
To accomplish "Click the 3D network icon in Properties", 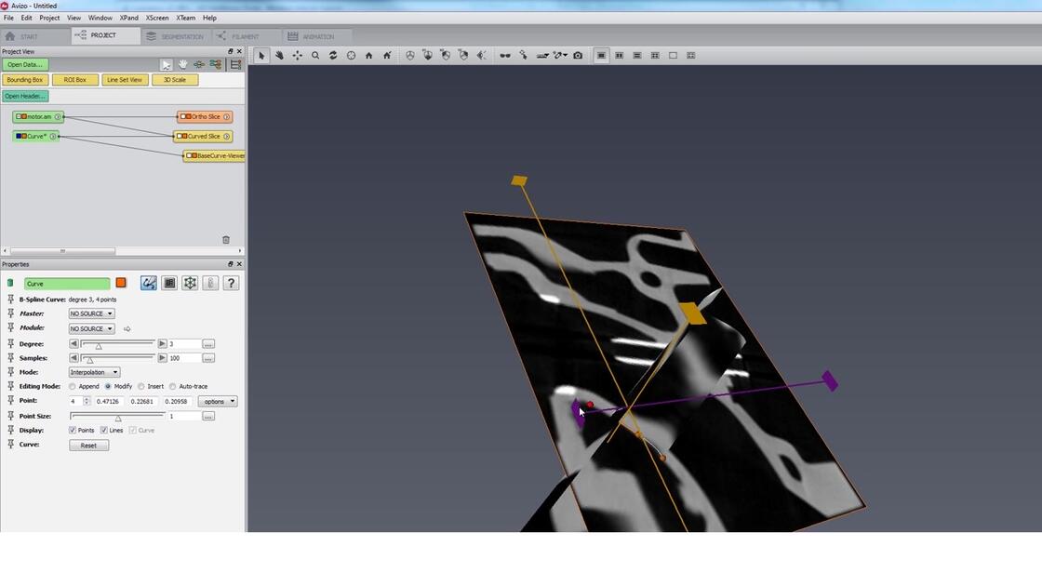I will coord(190,284).
